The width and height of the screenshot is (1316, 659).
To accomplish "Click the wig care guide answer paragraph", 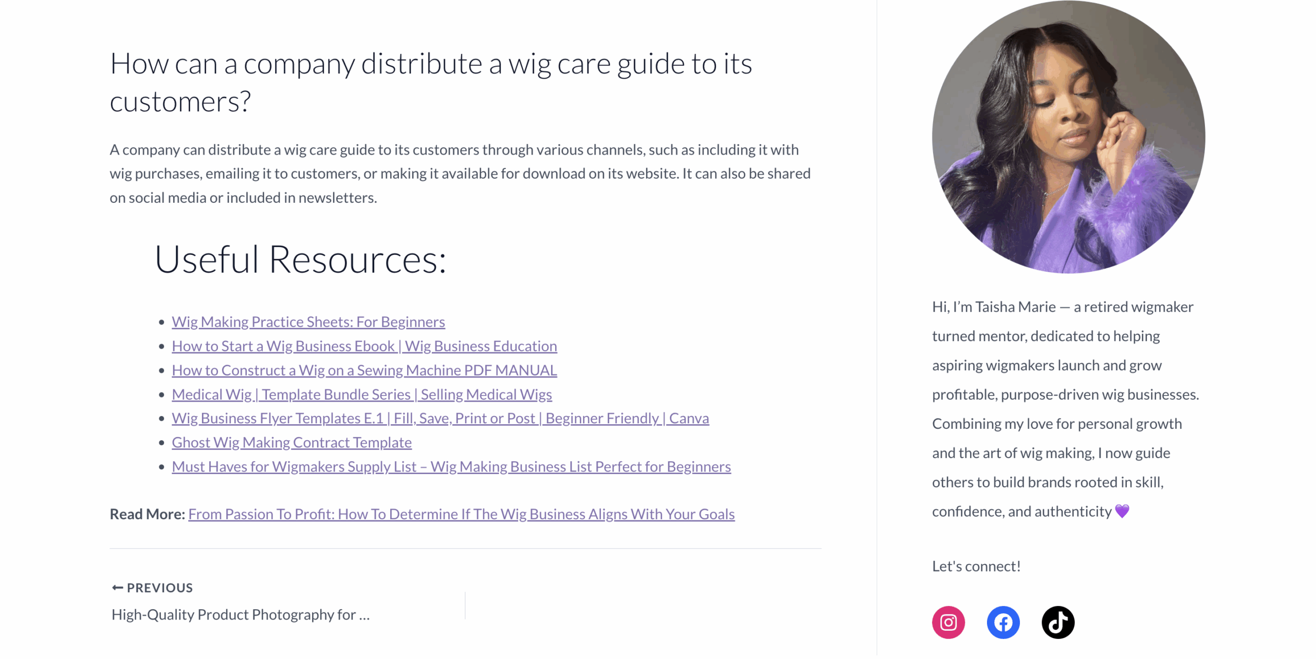I will click(x=460, y=174).
